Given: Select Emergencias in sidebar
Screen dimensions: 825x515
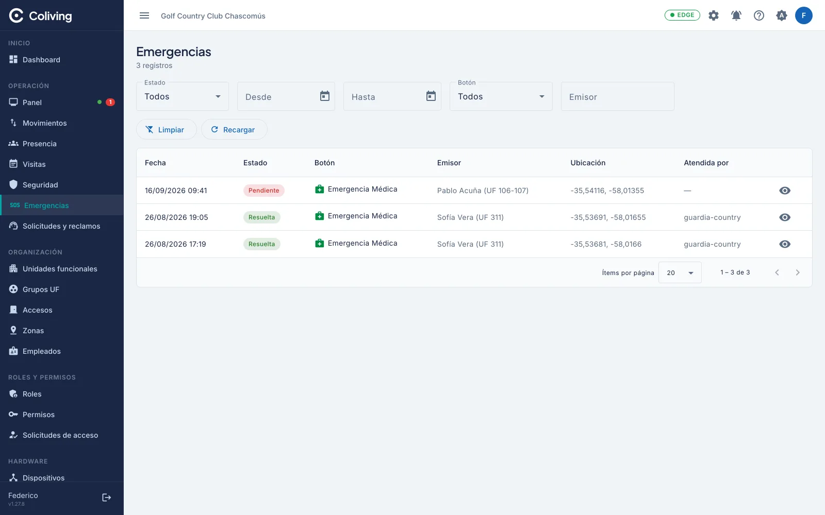Looking at the screenshot, I should click(62, 205).
